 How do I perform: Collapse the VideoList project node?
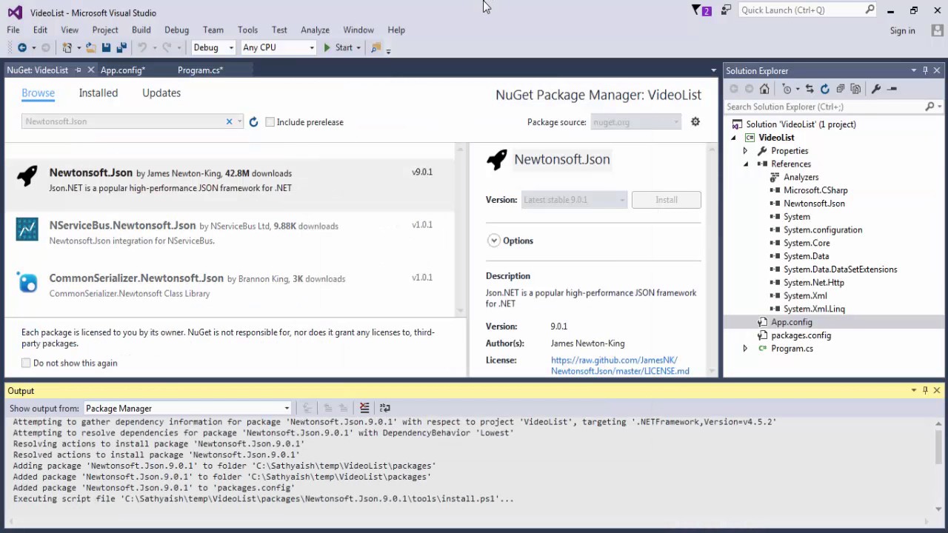click(734, 138)
